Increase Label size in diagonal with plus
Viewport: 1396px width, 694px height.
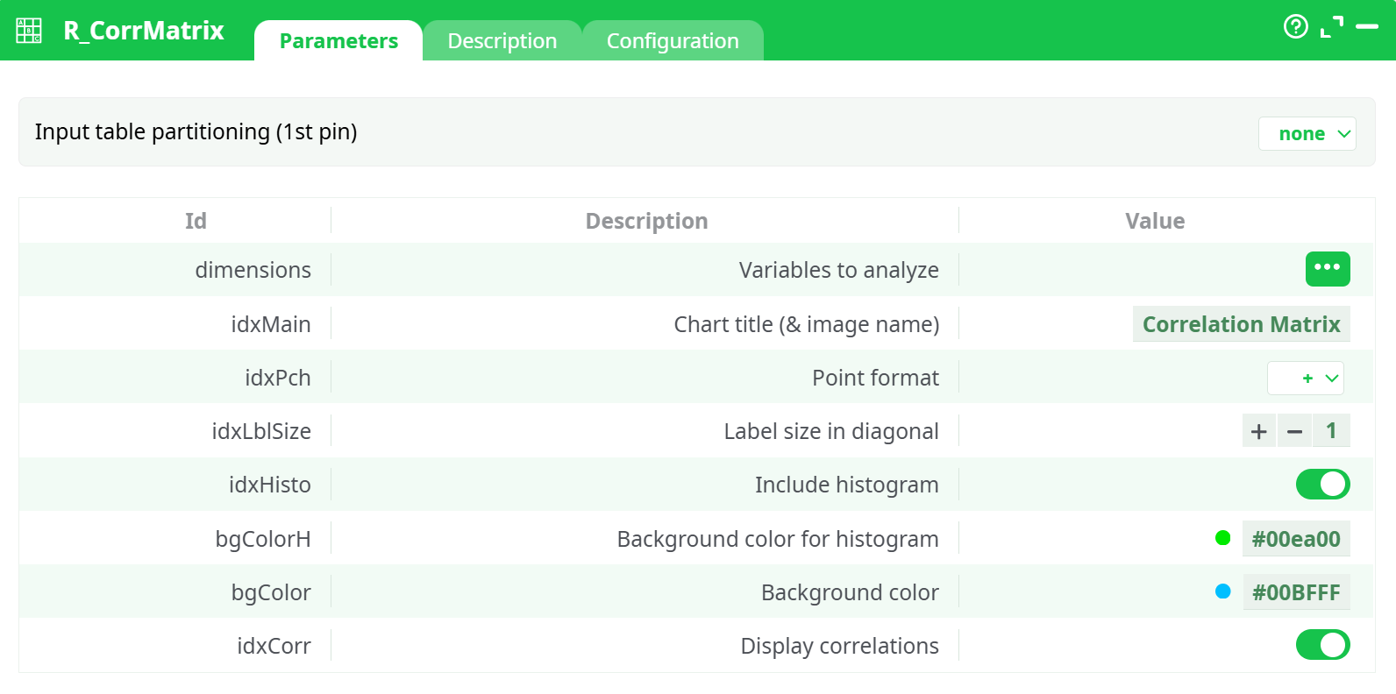click(1258, 431)
